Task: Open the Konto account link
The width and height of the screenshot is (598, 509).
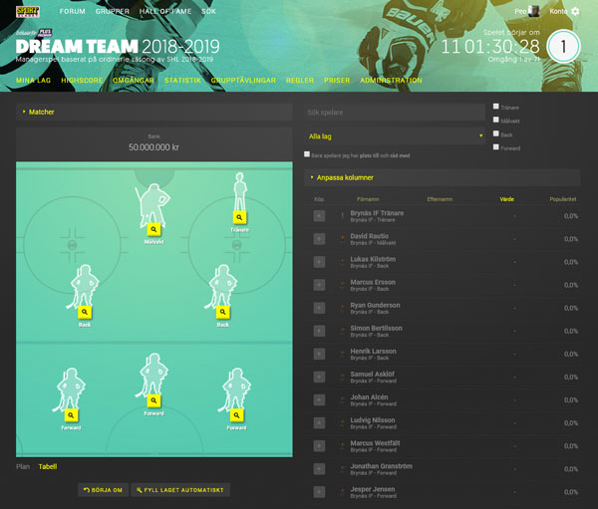Action: (x=558, y=11)
